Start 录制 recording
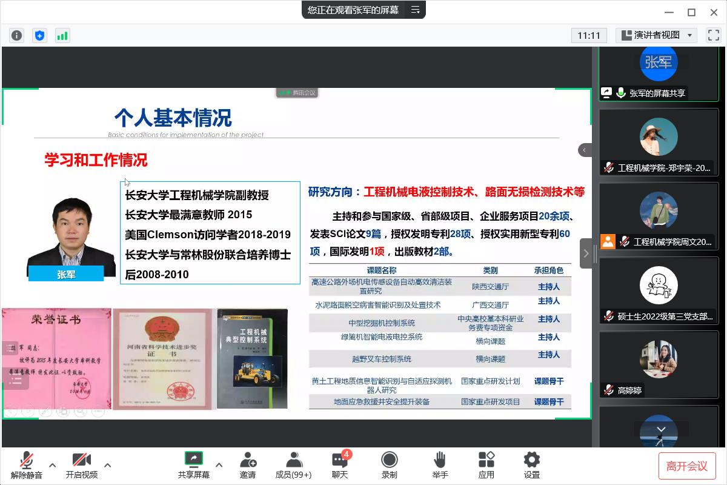Screen dimensions: 727x485 point(389,464)
